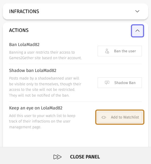Image resolution: width=151 pixels, height=164 pixels.
Task: Click the watch list description paragraph
Action: [42, 121]
